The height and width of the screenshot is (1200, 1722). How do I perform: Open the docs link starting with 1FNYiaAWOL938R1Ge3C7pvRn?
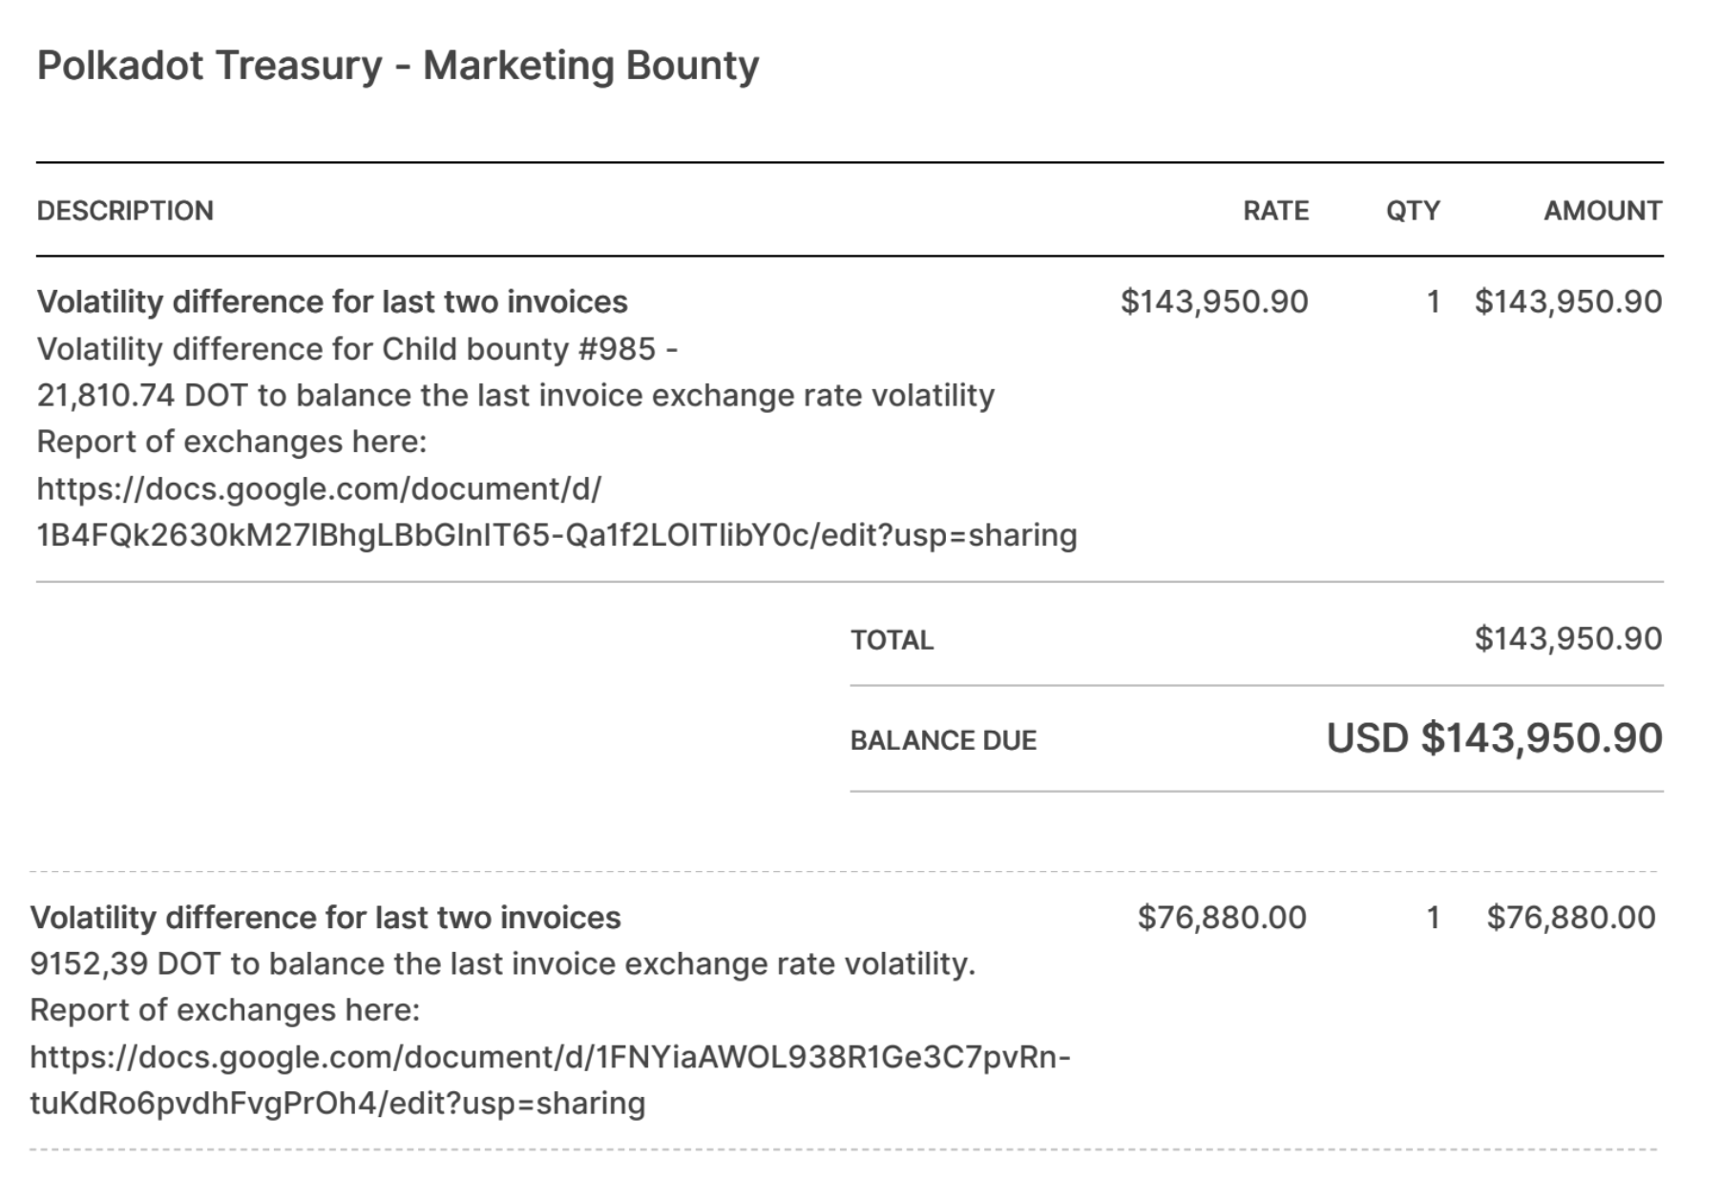[550, 1058]
